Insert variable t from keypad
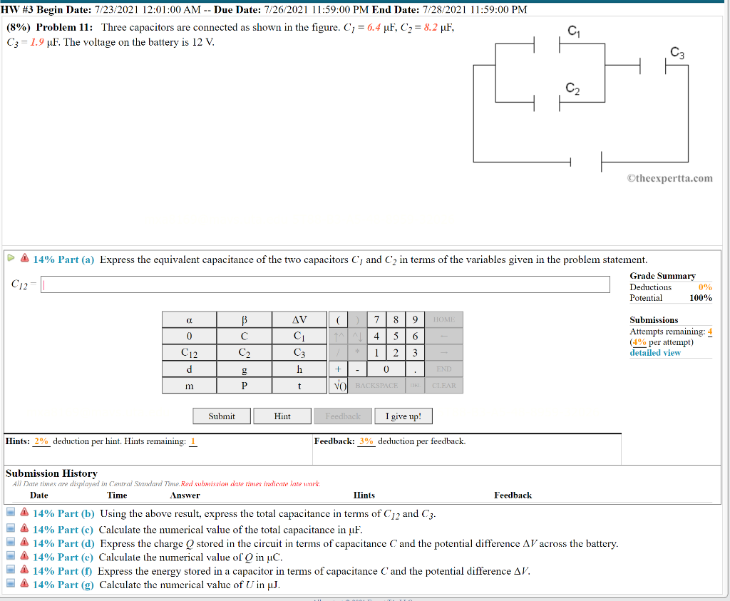 [299, 386]
